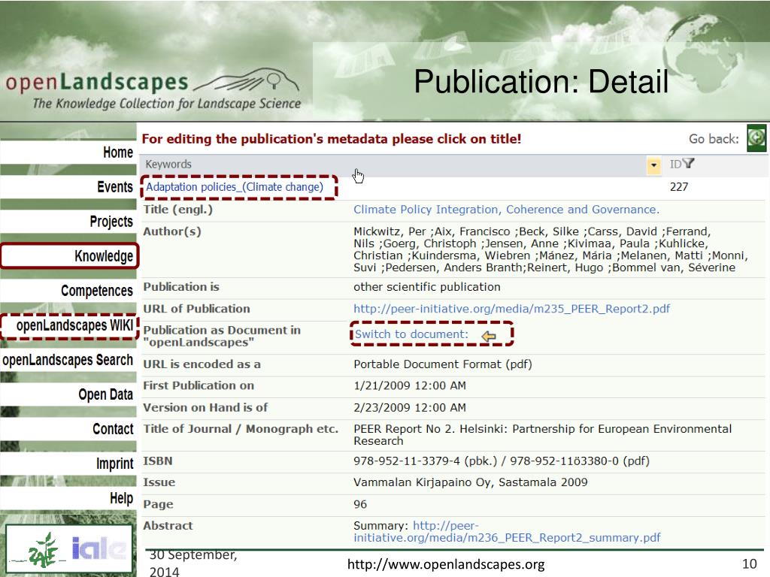Click the Author(s) field label
770x577 pixels.
(x=172, y=231)
